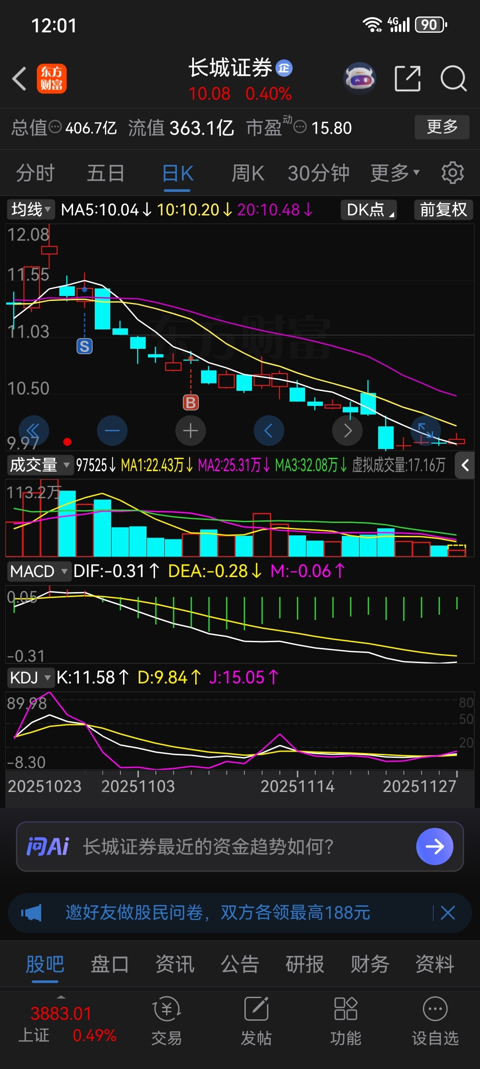
Task: Tap the B buy signal marker
Action: pyautogui.click(x=191, y=402)
